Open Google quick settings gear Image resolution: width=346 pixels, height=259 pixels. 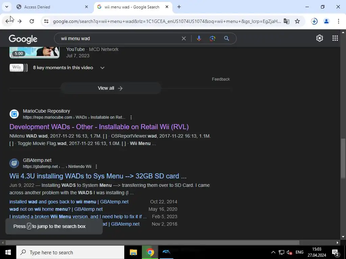click(320, 38)
